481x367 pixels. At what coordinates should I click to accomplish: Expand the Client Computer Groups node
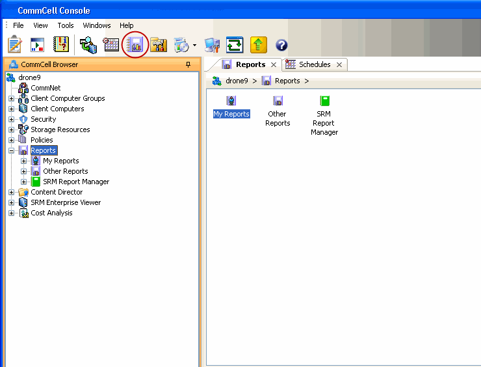tap(11, 99)
